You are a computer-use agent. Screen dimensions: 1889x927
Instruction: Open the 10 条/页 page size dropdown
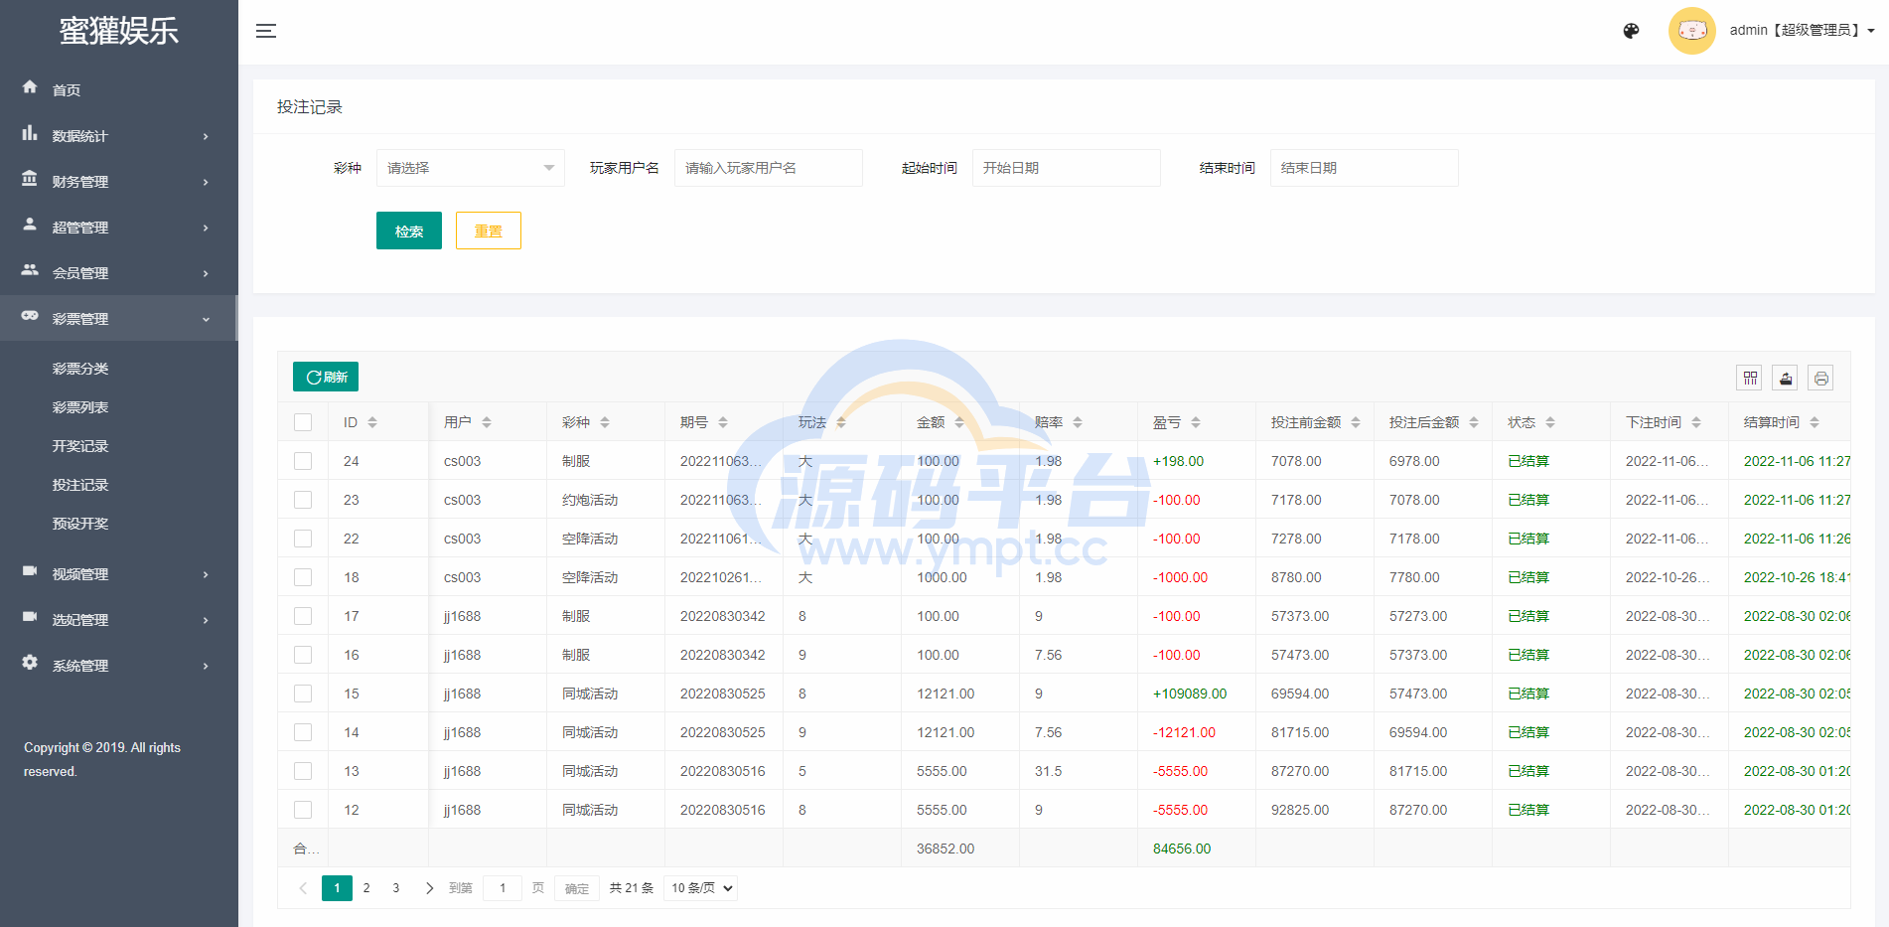point(702,888)
